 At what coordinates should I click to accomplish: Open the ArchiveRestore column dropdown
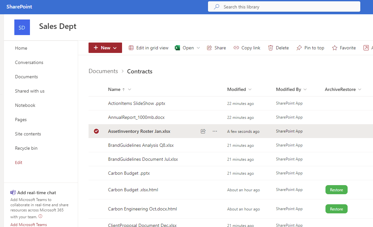(x=360, y=90)
